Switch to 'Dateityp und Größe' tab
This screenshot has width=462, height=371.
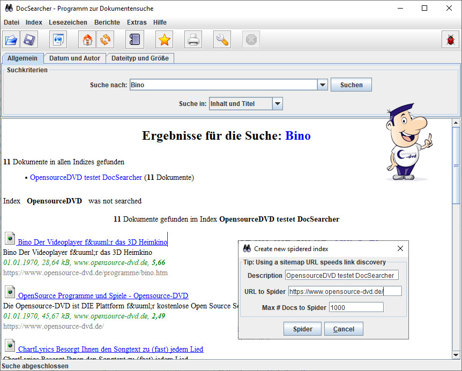[139, 58]
